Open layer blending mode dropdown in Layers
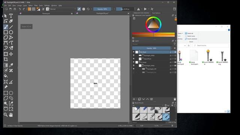The image size is (240, 135). (x=152, y=44)
